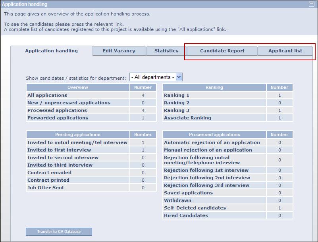Open the Ranking 1 link
This screenshot has height=242, width=318.
176,95
